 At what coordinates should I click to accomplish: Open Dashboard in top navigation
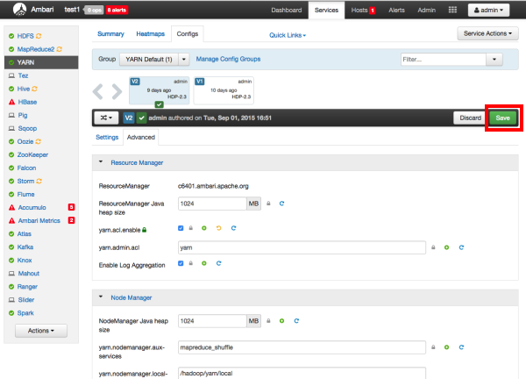287,10
